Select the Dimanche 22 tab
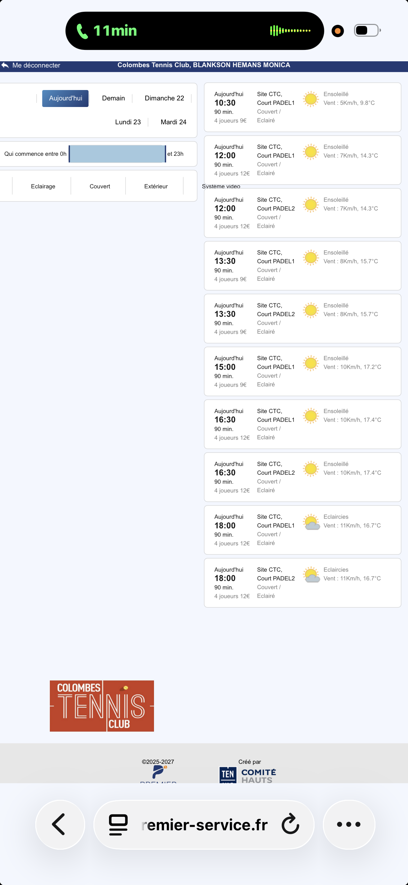Viewport: 408px width, 885px height. click(x=164, y=98)
